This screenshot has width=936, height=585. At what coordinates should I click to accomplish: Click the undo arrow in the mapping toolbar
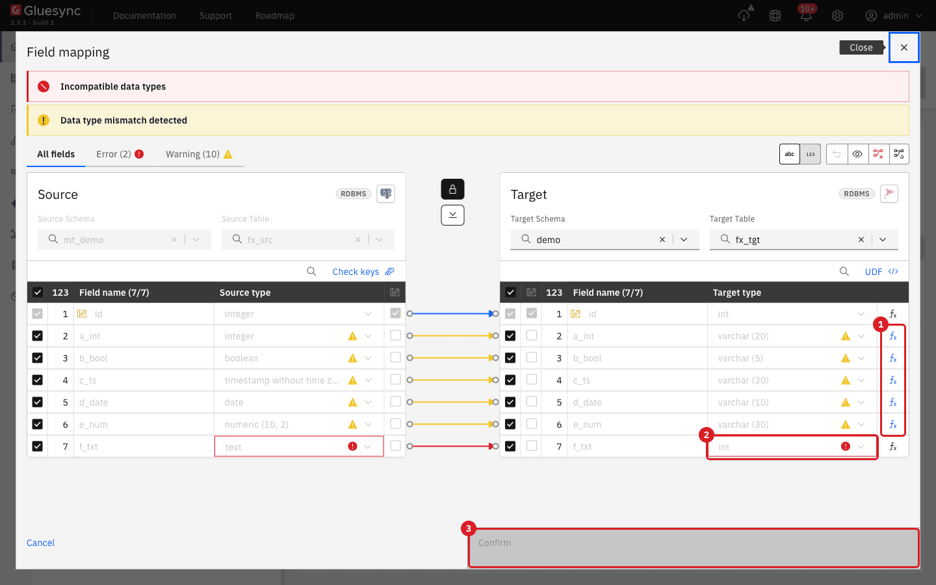(837, 154)
